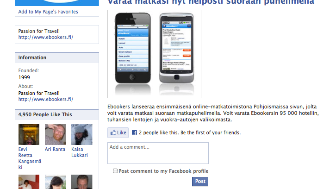Viewport: 336px width, 189px height.
Task: Click the Add to My Page's Favorites link
Action: pyautogui.click(x=48, y=12)
